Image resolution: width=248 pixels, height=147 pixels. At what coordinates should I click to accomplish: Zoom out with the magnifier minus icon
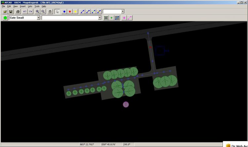pyautogui.click(x=43, y=12)
